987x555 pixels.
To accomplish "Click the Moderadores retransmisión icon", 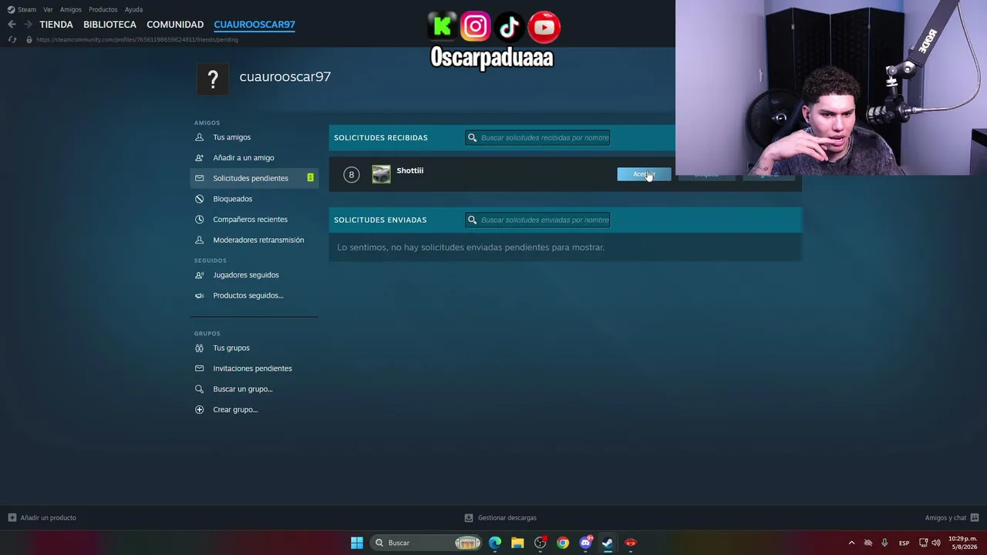I will (200, 240).
